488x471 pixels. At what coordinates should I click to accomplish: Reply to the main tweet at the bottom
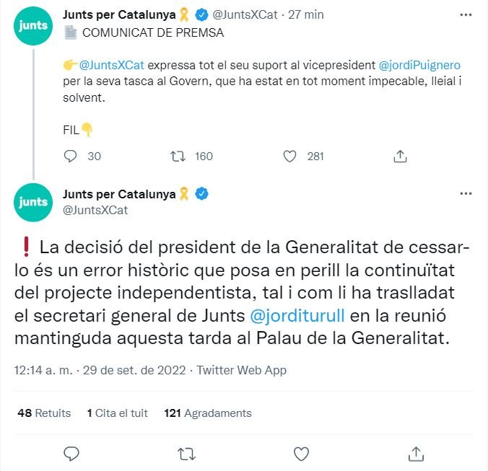tap(71, 453)
